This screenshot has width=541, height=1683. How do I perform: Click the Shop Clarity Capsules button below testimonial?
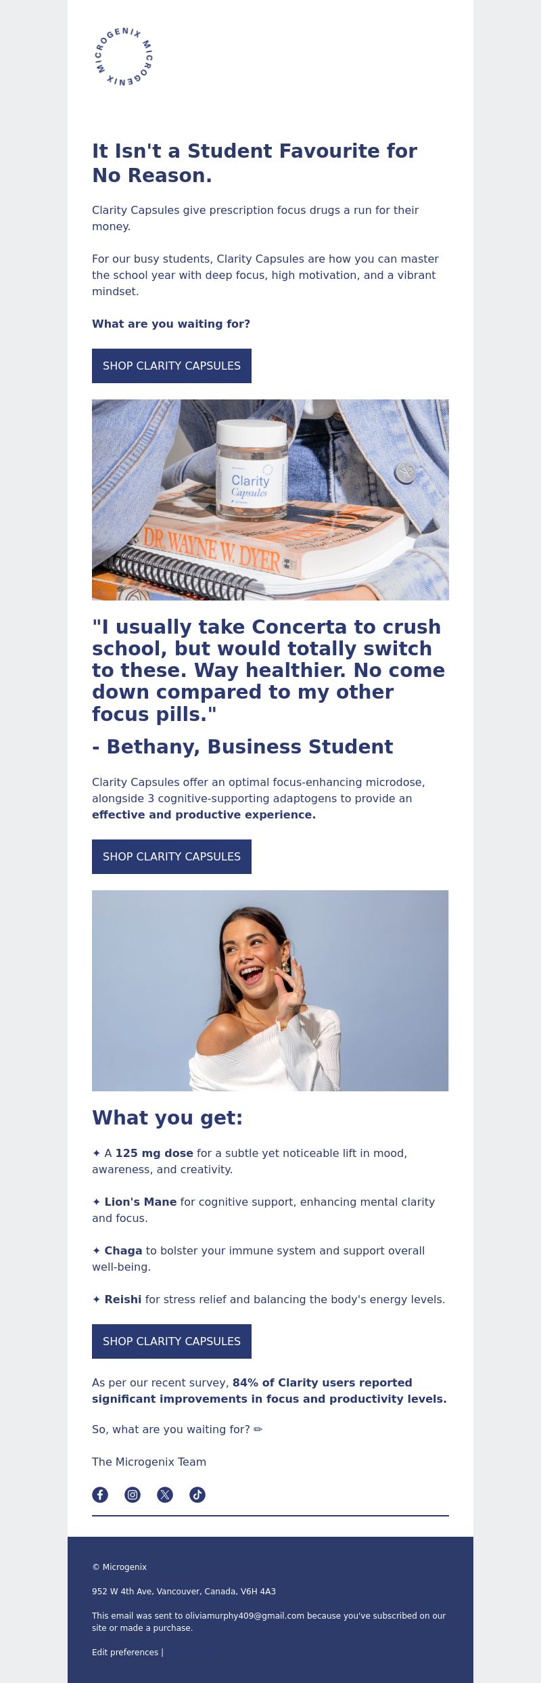172,856
